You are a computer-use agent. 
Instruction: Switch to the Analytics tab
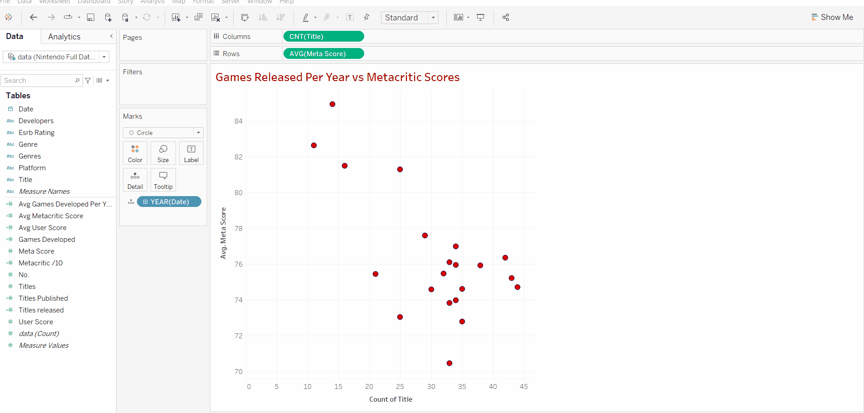pyautogui.click(x=64, y=37)
